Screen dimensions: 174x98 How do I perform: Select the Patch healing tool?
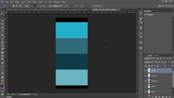point(2,35)
